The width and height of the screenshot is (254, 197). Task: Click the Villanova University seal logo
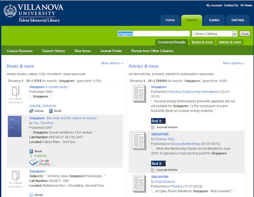pos(10,11)
